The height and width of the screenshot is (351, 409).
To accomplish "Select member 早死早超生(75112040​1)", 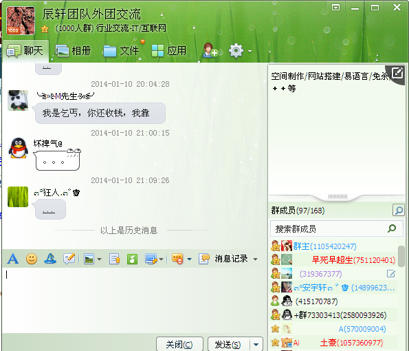I will click(x=333, y=260).
